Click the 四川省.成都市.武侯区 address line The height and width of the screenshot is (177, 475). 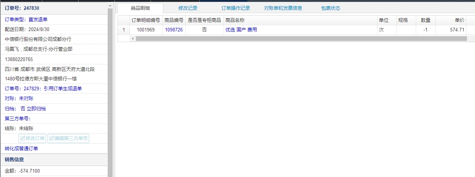click(50, 69)
